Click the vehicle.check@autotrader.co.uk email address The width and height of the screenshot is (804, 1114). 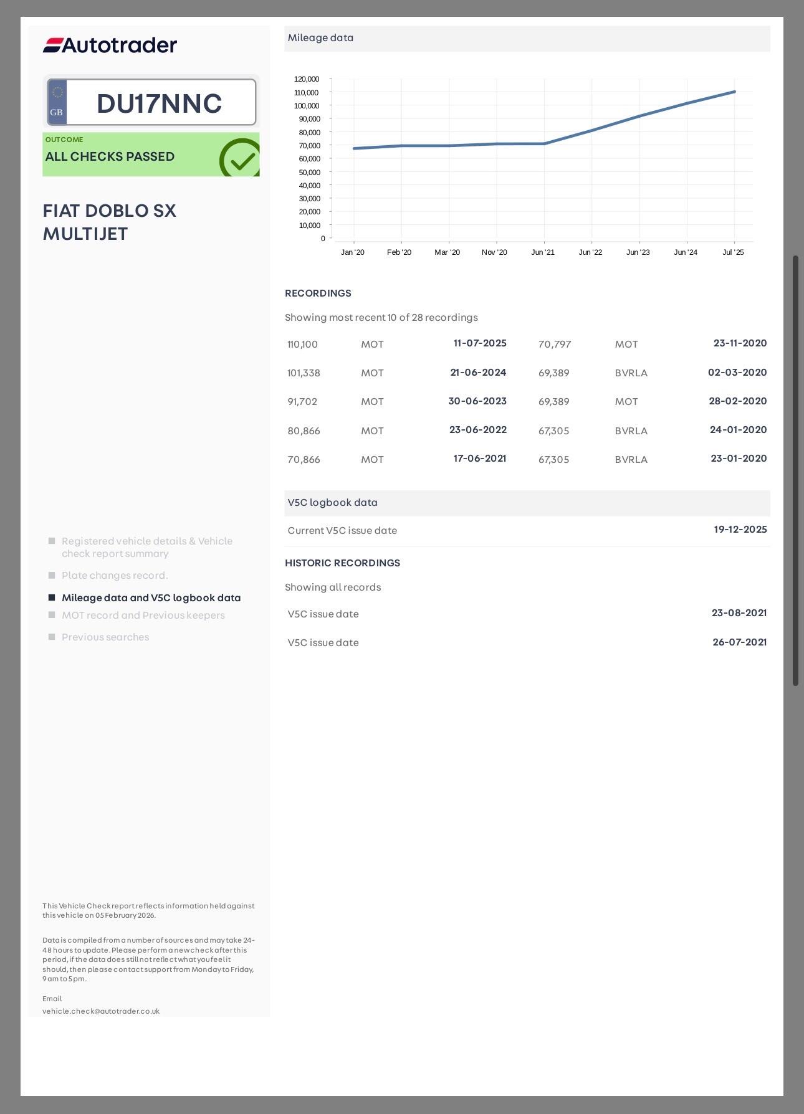point(101,1011)
